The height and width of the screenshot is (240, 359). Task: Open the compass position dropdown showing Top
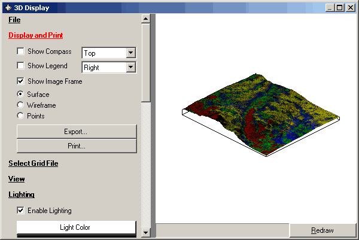(x=109, y=53)
